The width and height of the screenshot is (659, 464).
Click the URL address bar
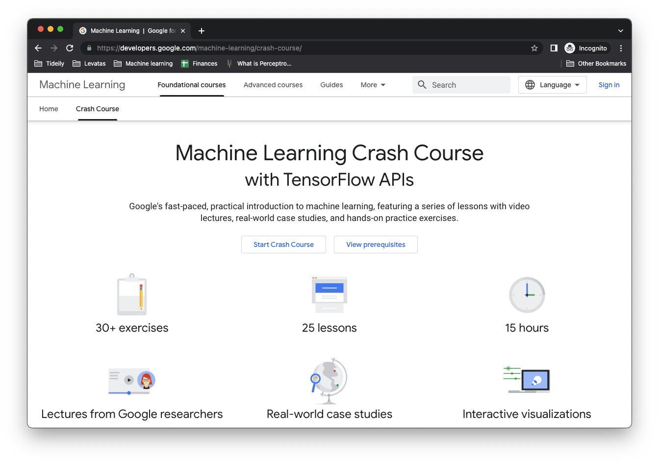point(311,48)
